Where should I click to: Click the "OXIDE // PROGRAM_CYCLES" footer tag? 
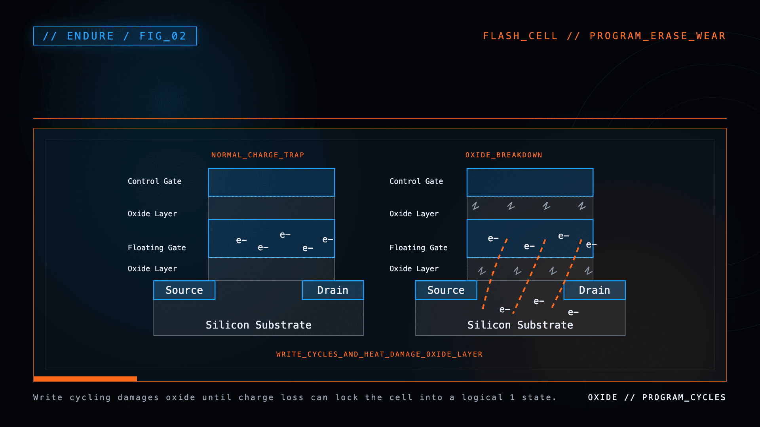(x=657, y=397)
